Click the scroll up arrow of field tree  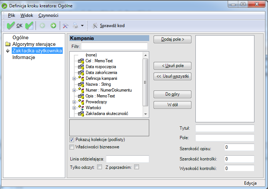tap(146, 55)
